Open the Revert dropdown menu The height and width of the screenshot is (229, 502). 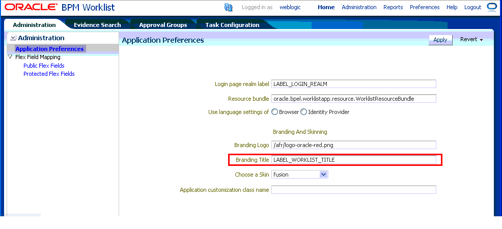pos(471,40)
